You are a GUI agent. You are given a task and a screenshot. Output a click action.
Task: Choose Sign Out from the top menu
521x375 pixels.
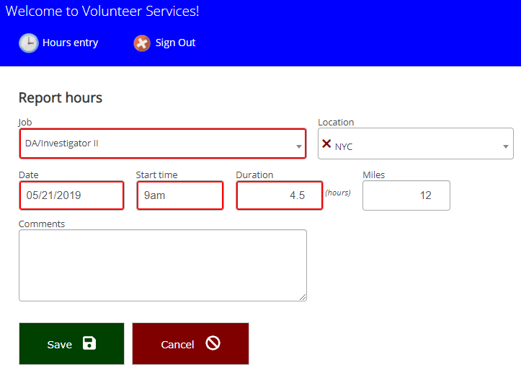tap(175, 43)
